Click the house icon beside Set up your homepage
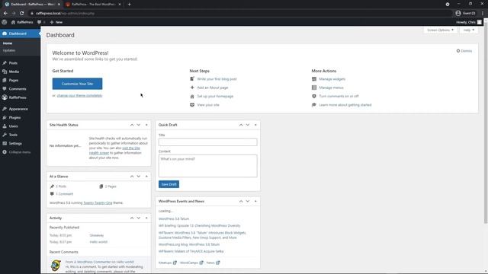 (192, 97)
